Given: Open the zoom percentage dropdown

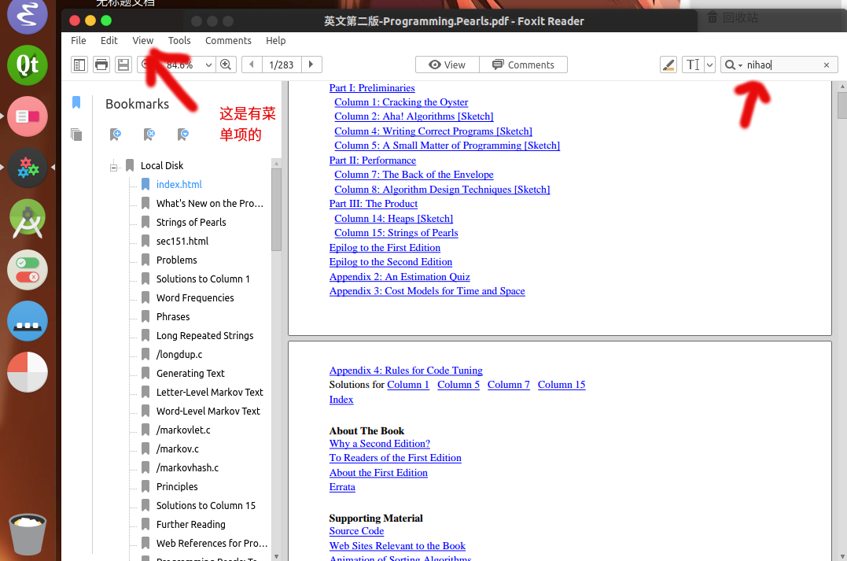Looking at the screenshot, I should (x=208, y=65).
